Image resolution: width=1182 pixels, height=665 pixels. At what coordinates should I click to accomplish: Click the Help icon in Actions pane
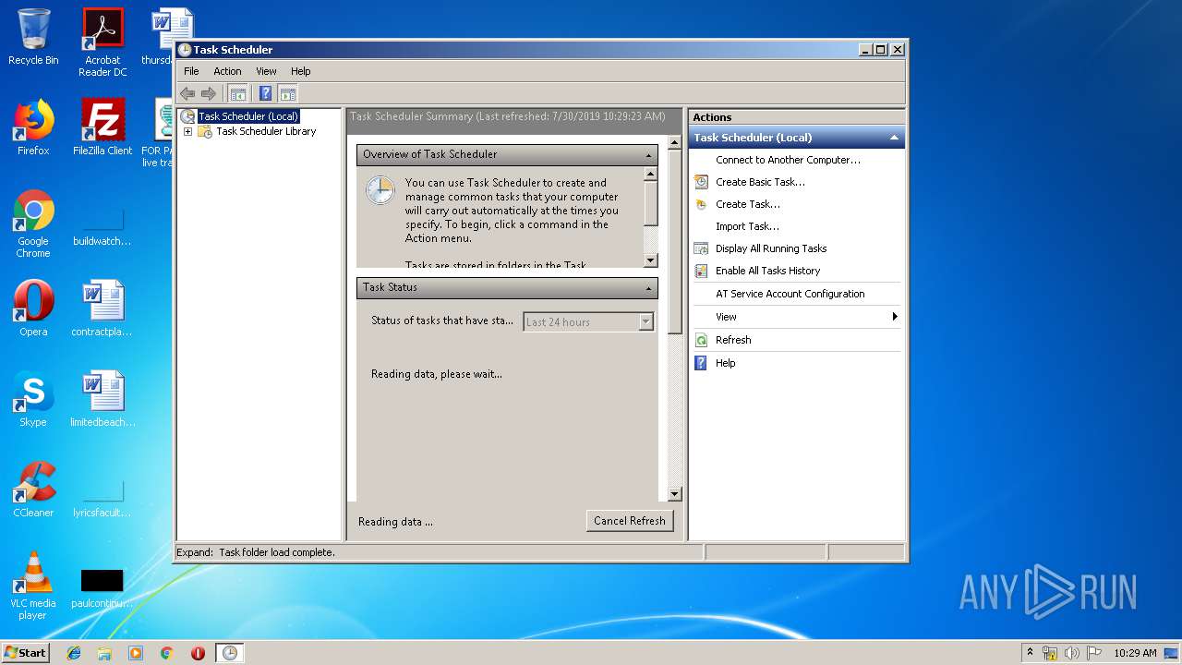(702, 363)
